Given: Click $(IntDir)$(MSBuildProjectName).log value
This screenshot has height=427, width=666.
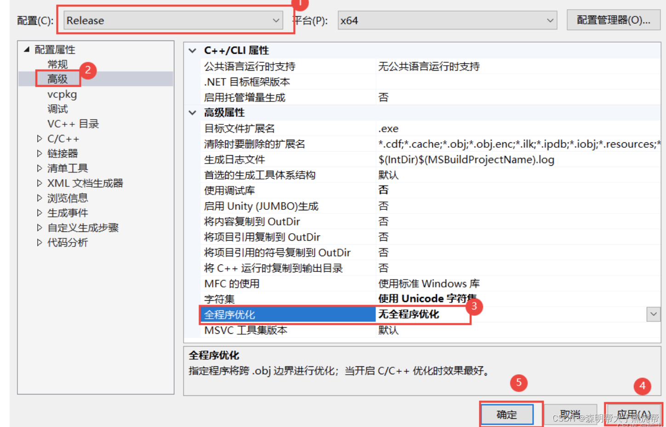Looking at the screenshot, I should (x=466, y=160).
